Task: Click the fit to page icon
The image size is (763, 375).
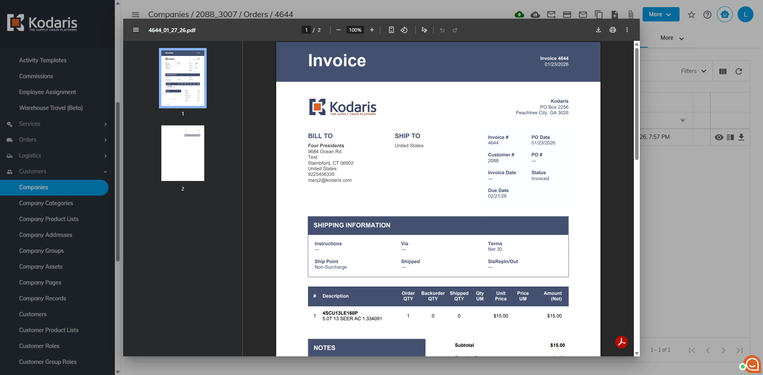Action: tap(391, 30)
